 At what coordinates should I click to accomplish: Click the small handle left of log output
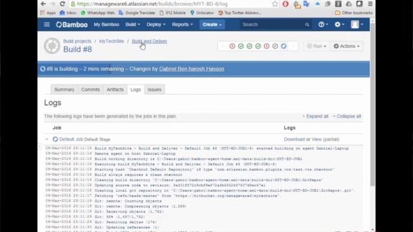coord(40,146)
